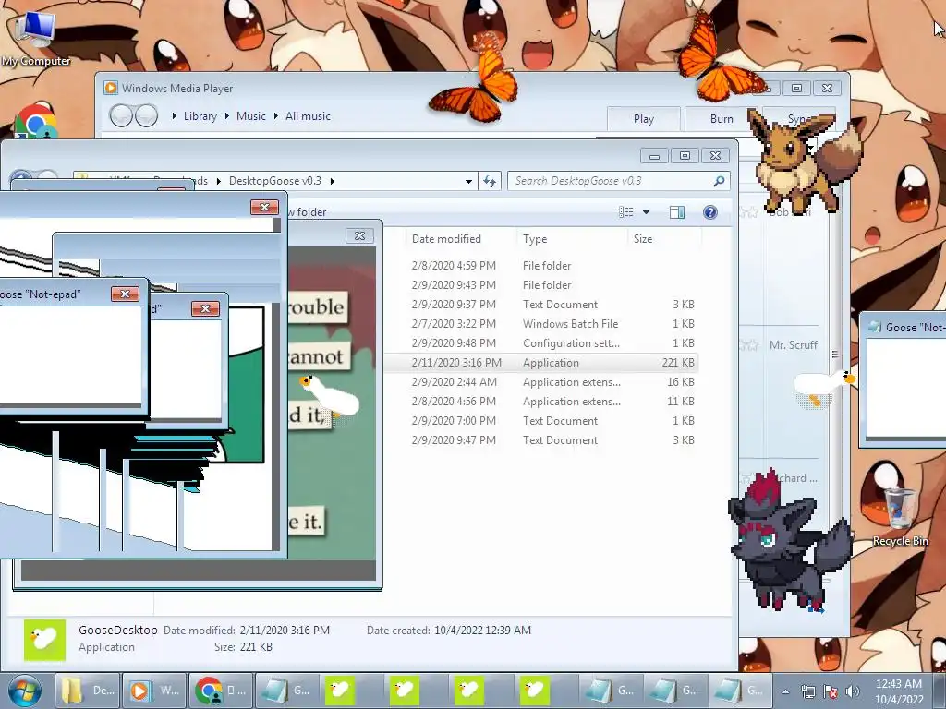Show hidden tray icons arrow
The height and width of the screenshot is (709, 946).
coord(785,692)
